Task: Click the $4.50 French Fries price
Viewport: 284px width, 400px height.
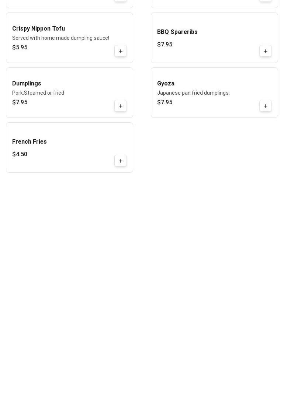Action: [x=20, y=154]
